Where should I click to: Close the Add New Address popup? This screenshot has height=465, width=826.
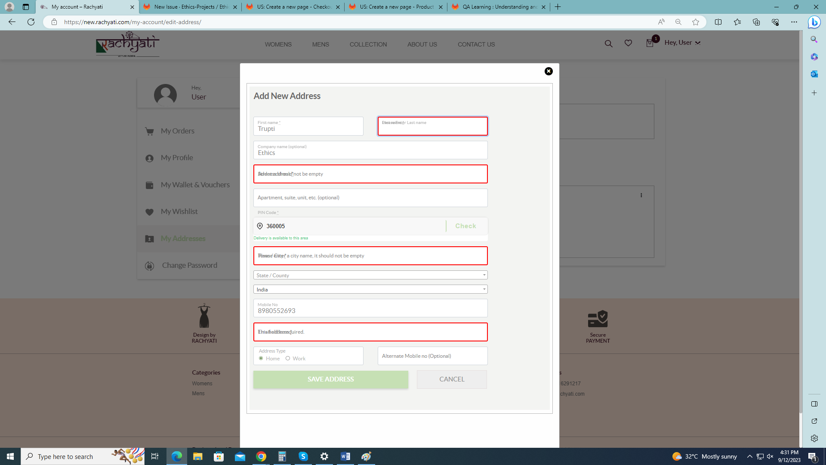coord(549,71)
